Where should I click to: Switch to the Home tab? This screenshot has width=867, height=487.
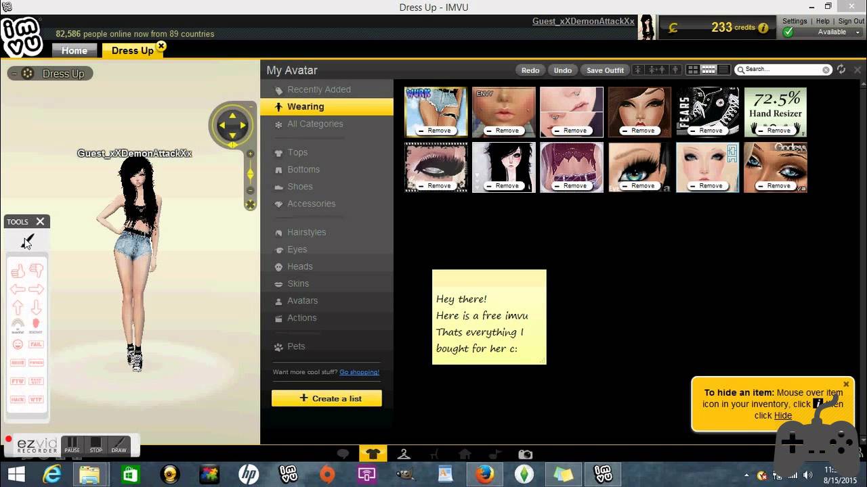coord(75,51)
